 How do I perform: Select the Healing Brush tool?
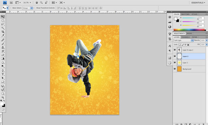point(3,40)
